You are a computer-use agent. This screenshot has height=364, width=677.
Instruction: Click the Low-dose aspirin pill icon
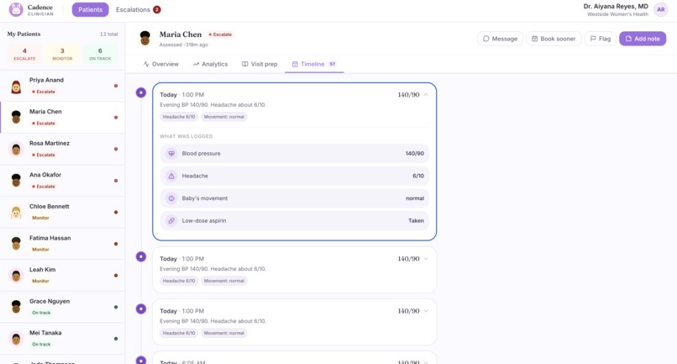(171, 220)
